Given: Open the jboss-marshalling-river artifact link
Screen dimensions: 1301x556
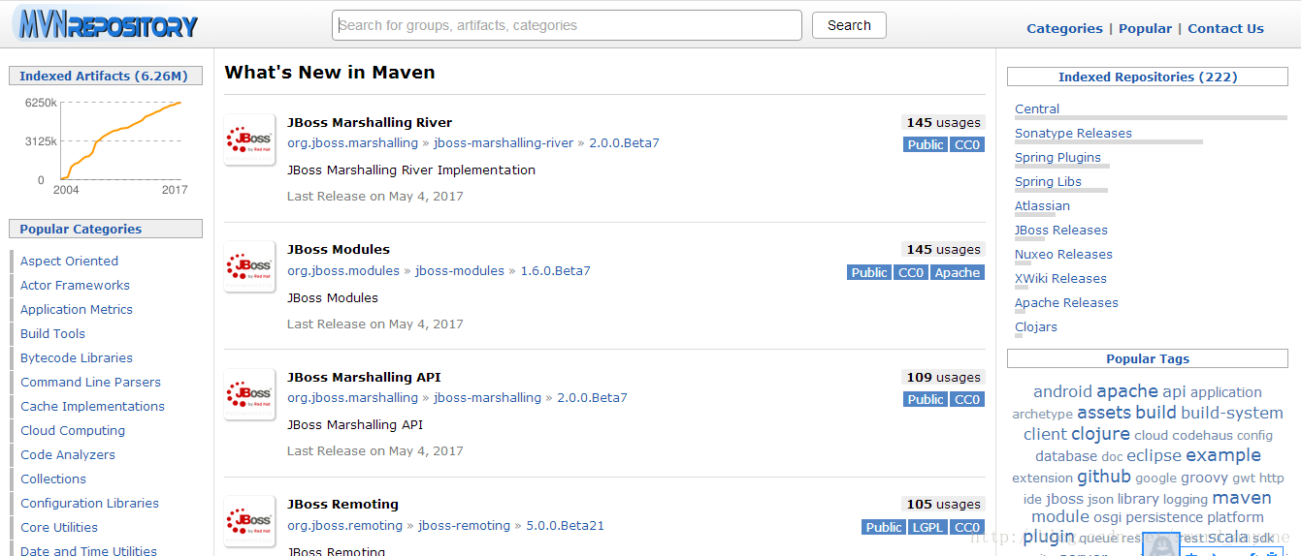Looking at the screenshot, I should [x=504, y=142].
